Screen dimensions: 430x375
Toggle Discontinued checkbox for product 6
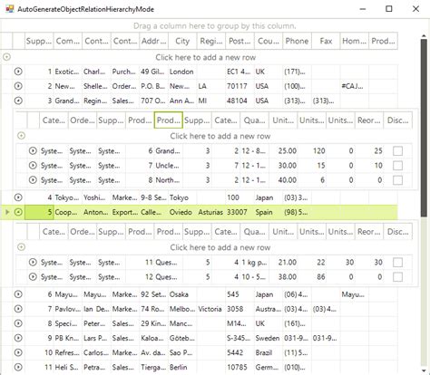(397, 150)
